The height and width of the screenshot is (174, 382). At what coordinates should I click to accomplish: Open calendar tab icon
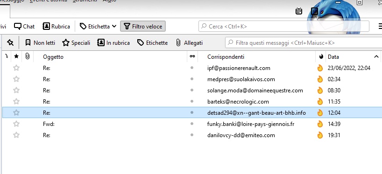(x=299, y=11)
